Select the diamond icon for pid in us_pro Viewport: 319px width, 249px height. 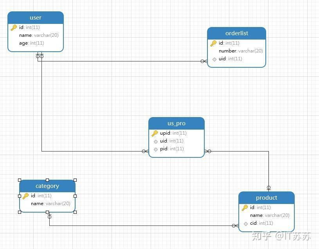click(156, 149)
